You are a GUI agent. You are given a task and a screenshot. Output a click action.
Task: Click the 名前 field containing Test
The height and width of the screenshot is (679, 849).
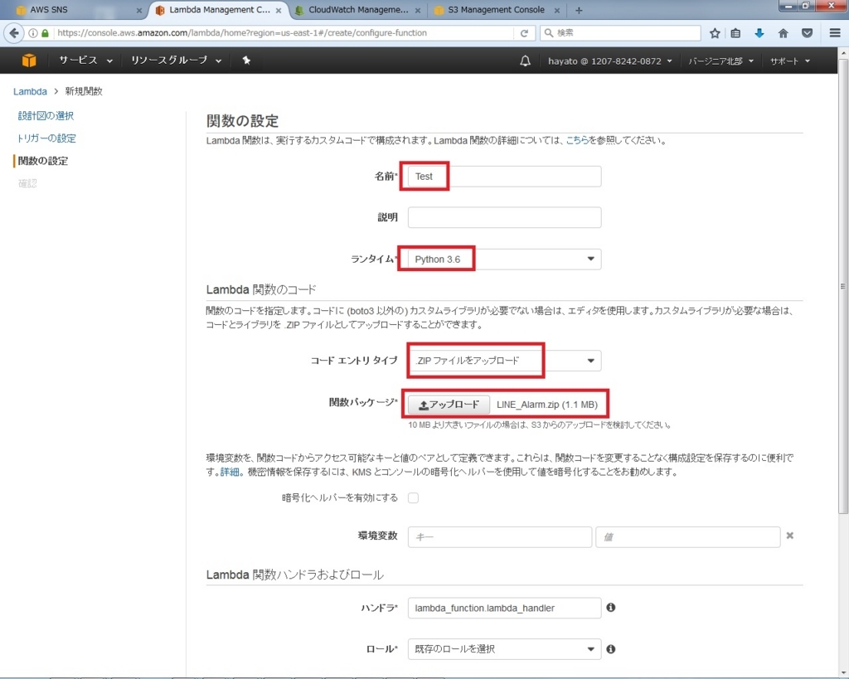tap(504, 177)
